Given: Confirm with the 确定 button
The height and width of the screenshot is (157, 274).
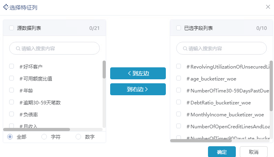Looking at the screenshot, I should point(222,152).
